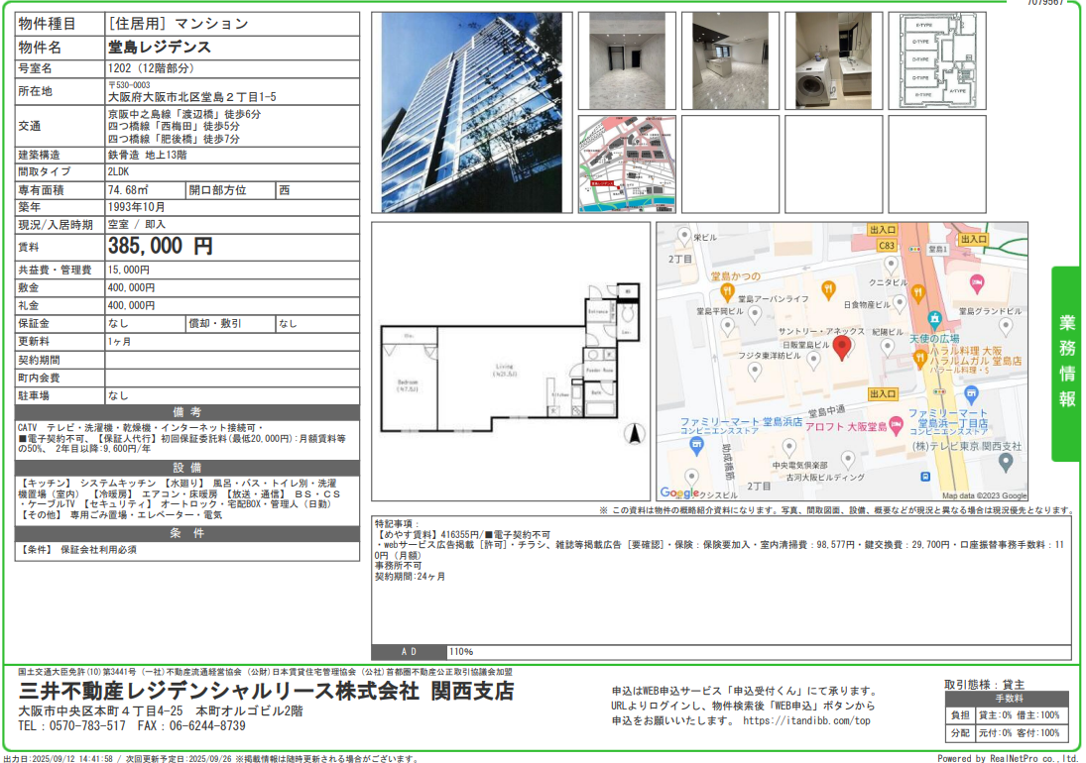Screen dimensions: 1086x763
Task: Select the green 業務情報 side tab
Action: click(x=1066, y=363)
